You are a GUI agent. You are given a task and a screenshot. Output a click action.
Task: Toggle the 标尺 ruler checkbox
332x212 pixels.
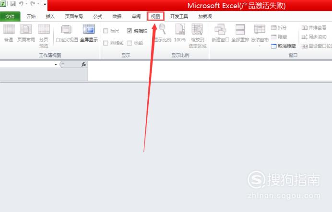[106, 31]
